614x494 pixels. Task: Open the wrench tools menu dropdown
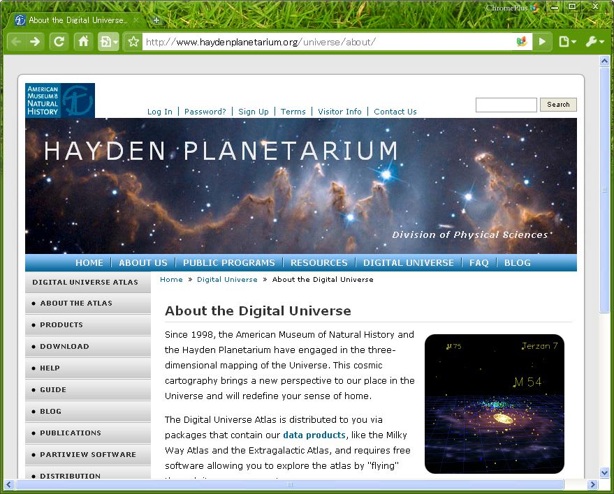point(595,42)
